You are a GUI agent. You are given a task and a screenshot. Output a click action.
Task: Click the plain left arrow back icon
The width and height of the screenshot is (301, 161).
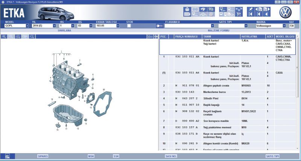point(267,14)
